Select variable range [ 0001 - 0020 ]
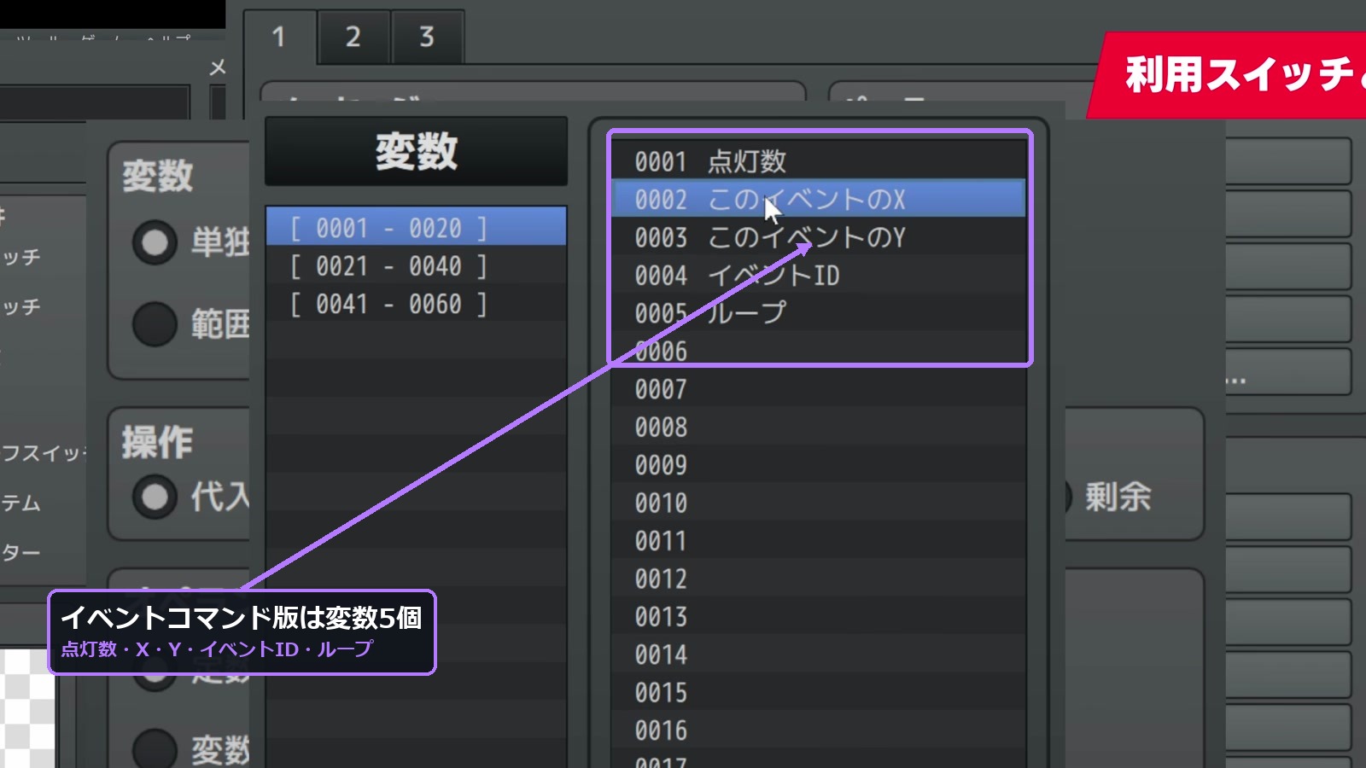The width and height of the screenshot is (1366, 768). 416,228
